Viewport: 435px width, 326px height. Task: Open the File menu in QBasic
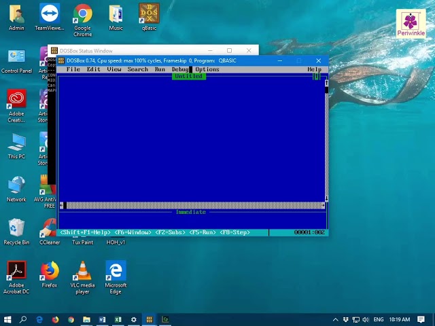click(73, 69)
